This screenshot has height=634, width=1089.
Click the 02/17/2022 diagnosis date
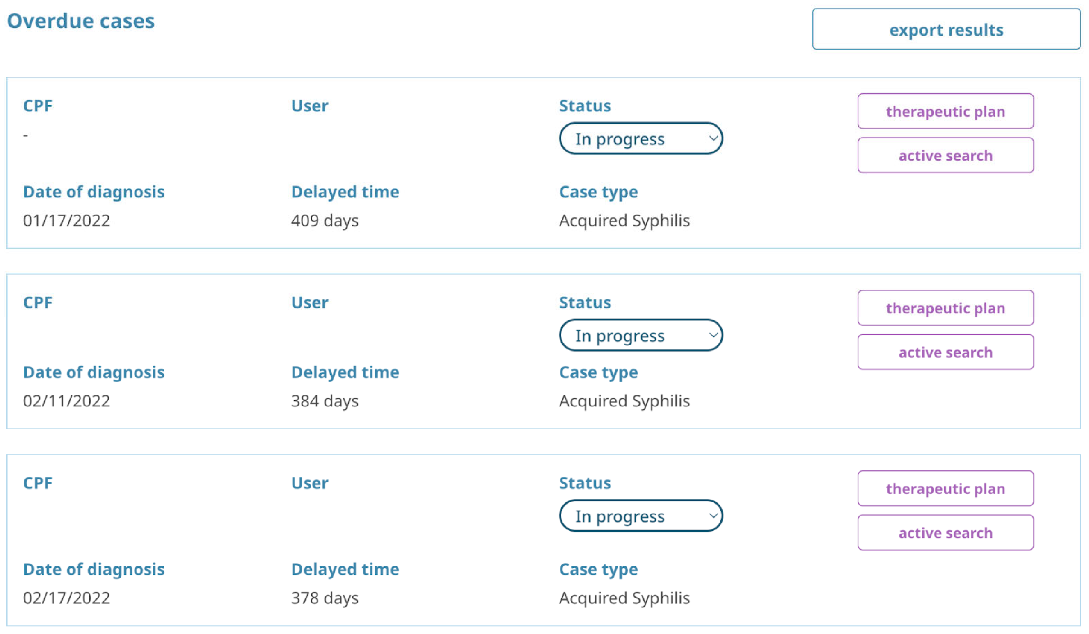67,598
